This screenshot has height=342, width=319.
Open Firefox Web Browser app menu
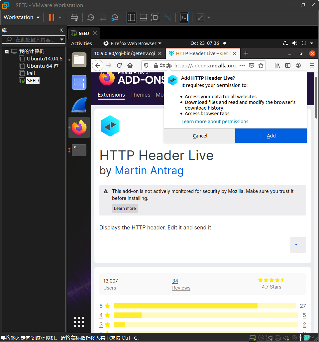[132, 43]
